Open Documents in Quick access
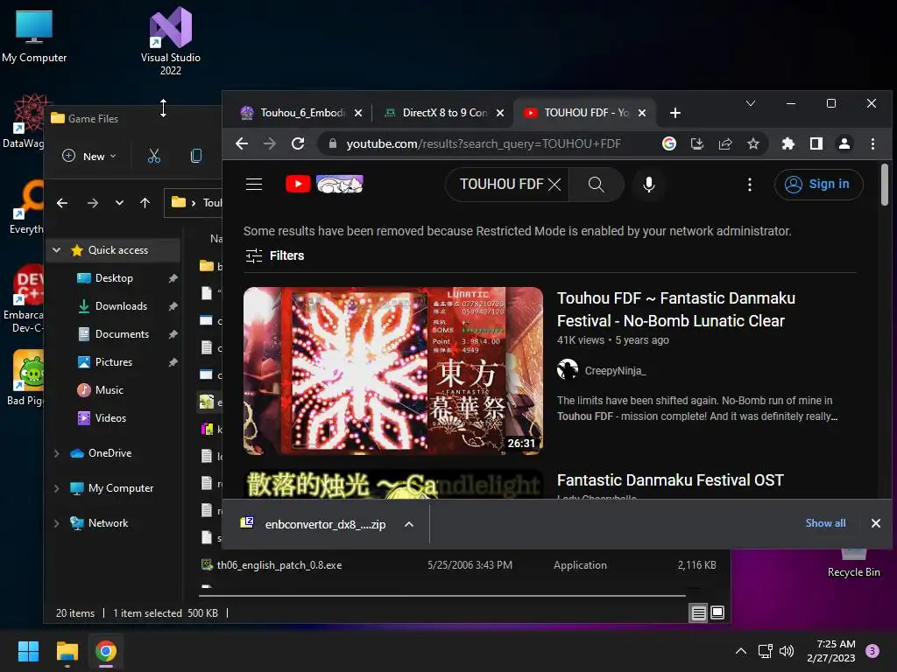 (x=122, y=333)
